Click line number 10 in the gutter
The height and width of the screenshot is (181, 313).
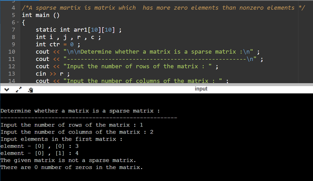[12, 52]
